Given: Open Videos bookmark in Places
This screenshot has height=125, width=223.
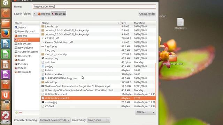Looking at the screenshot, I should coord(27,68).
